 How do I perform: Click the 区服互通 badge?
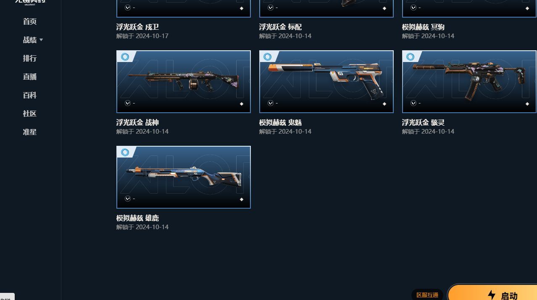[427, 295]
